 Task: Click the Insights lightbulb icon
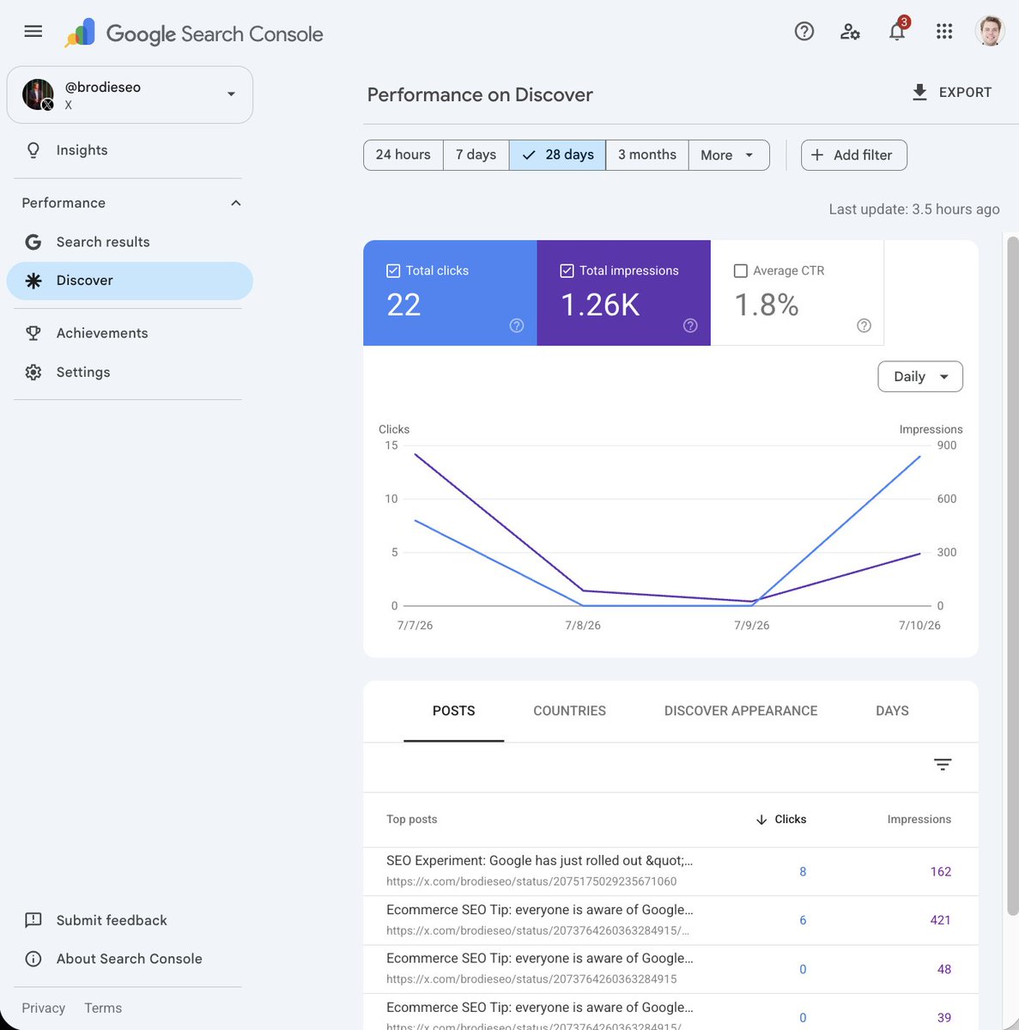coord(33,150)
